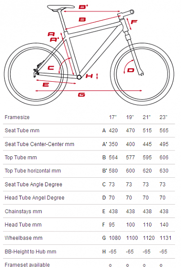Click the bicycle saddle in the diagram

point(61,8)
